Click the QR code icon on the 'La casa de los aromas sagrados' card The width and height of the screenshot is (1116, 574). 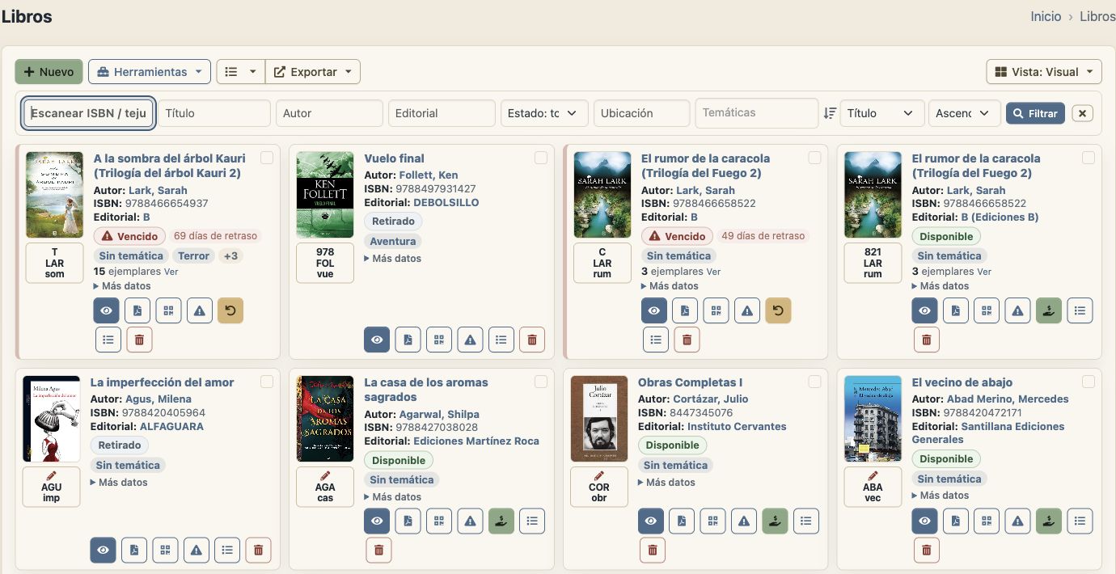pyautogui.click(x=439, y=521)
